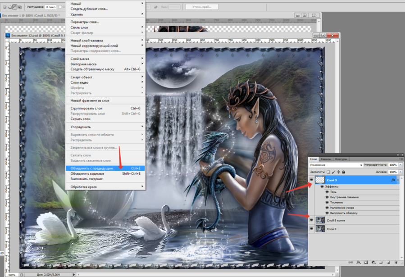The height and width of the screenshot is (277, 405).
Task: Click the status bar preview icon near 100%
Action: coord(22,275)
